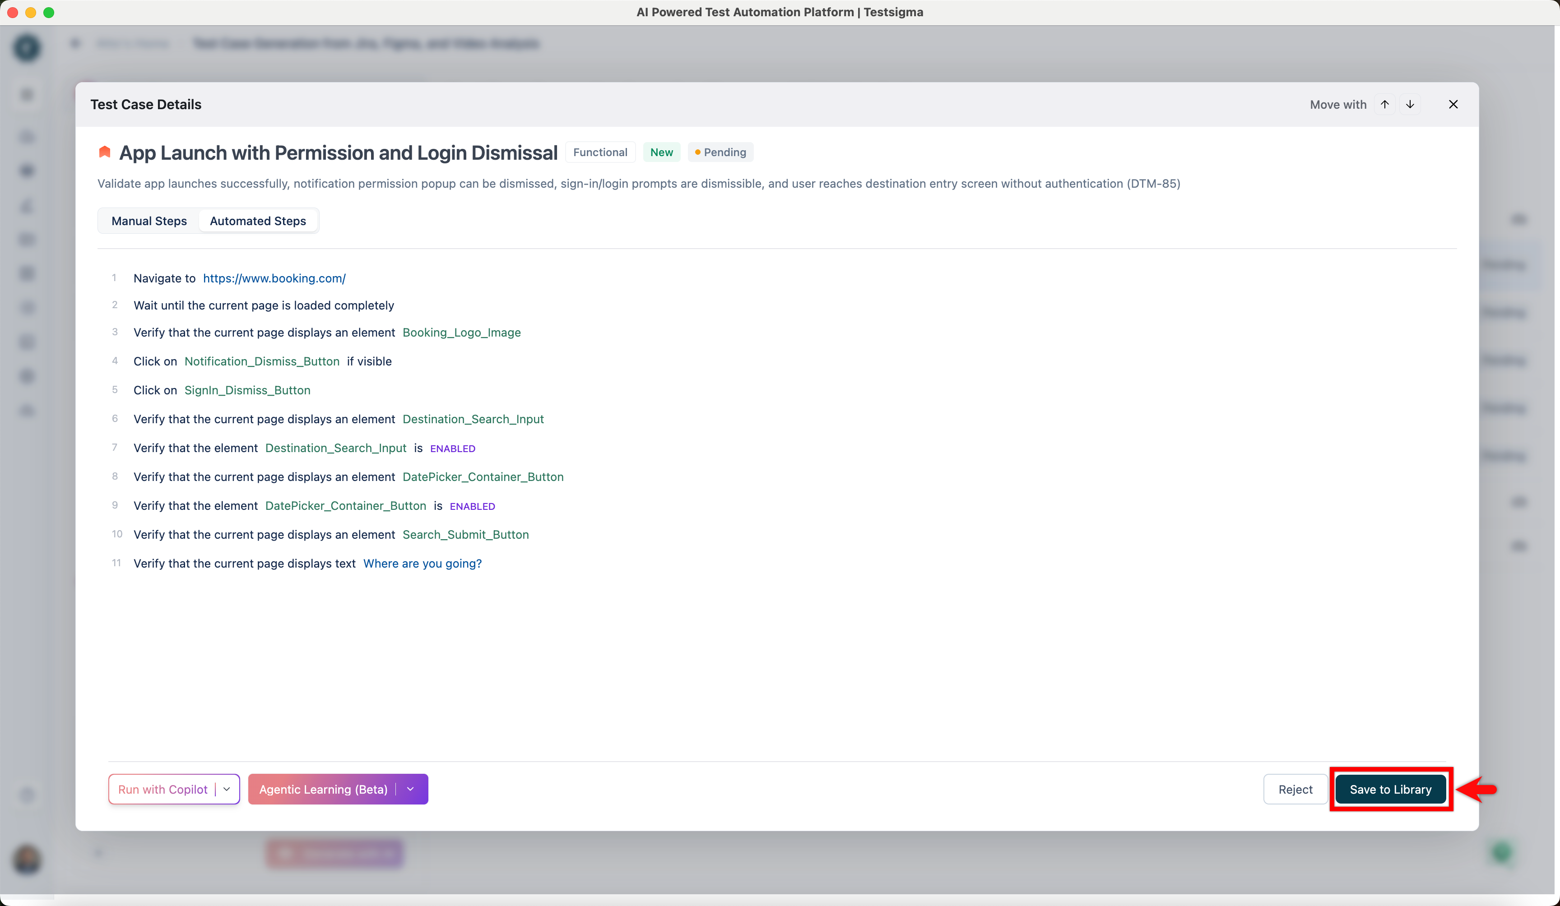The height and width of the screenshot is (906, 1560).
Task: Select the Automated Steps tab
Action: [x=258, y=221]
